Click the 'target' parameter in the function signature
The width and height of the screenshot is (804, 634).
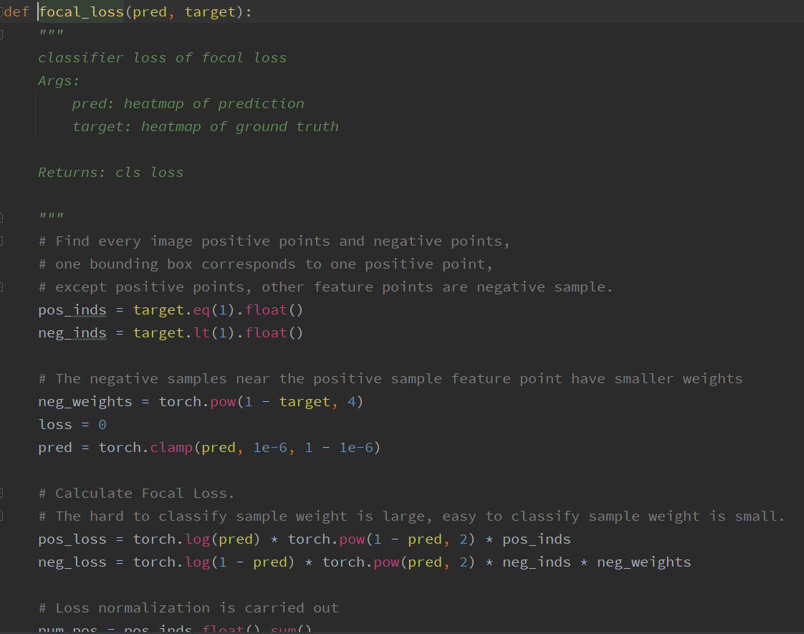tap(210, 11)
